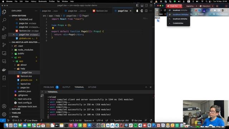Open the Bookmarks menu in menu bar

coord(43,1)
